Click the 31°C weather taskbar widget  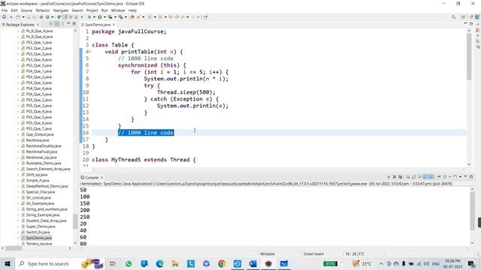362,263
